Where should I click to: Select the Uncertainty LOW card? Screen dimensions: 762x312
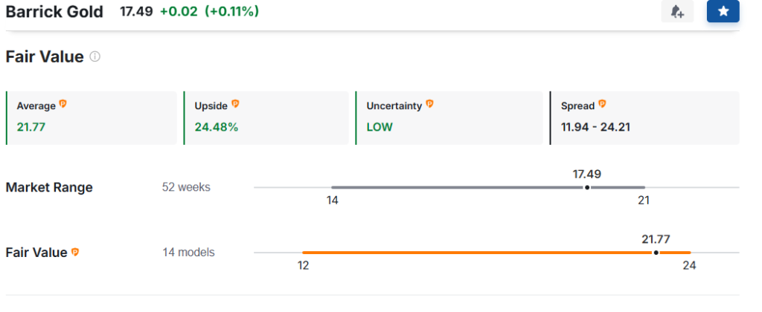tap(449, 118)
